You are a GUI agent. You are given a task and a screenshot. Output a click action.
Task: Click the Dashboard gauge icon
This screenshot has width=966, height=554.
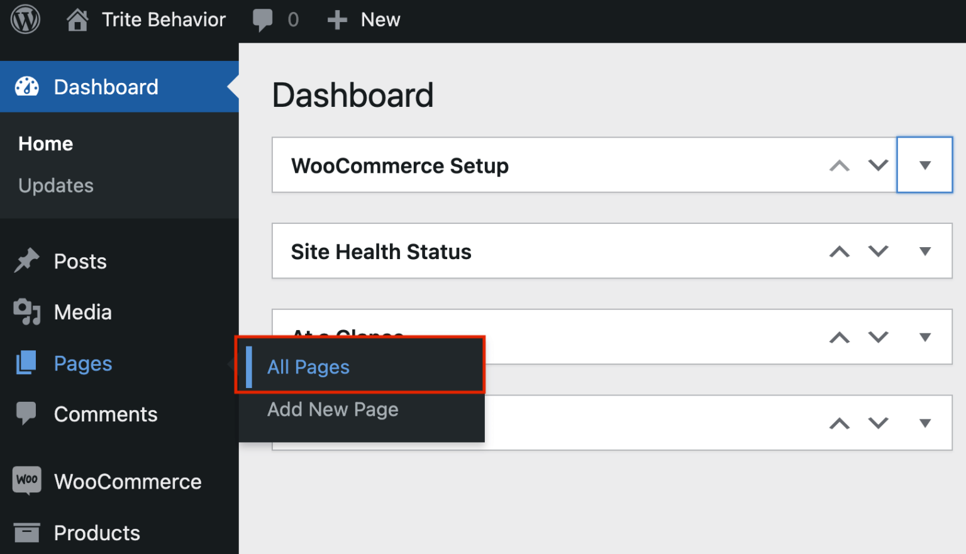tap(27, 87)
